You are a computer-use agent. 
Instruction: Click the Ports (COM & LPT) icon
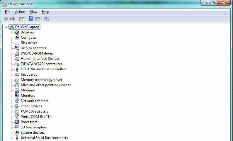click(17, 117)
